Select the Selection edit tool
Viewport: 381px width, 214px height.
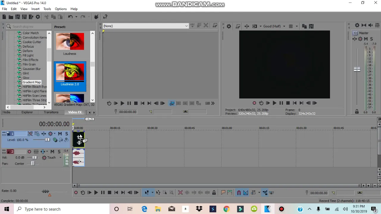click(165, 193)
